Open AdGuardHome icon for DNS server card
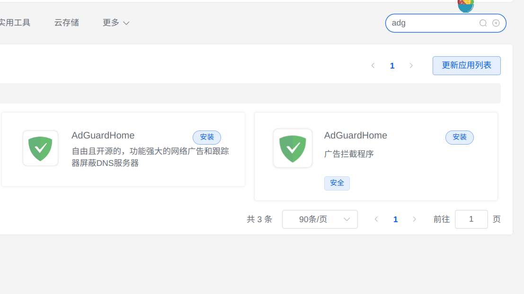 click(40, 148)
